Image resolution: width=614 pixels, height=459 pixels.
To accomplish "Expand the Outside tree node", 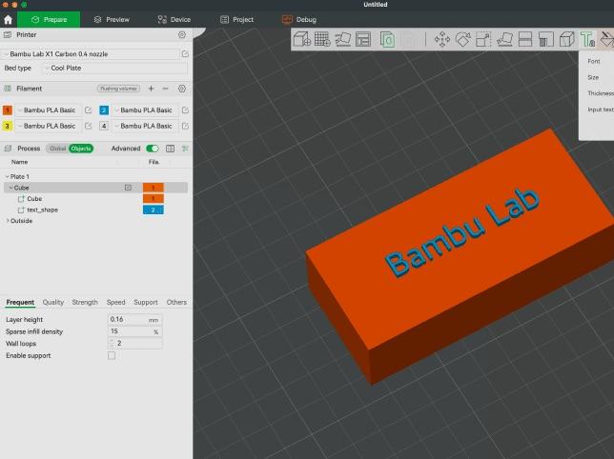I will click(x=8, y=221).
